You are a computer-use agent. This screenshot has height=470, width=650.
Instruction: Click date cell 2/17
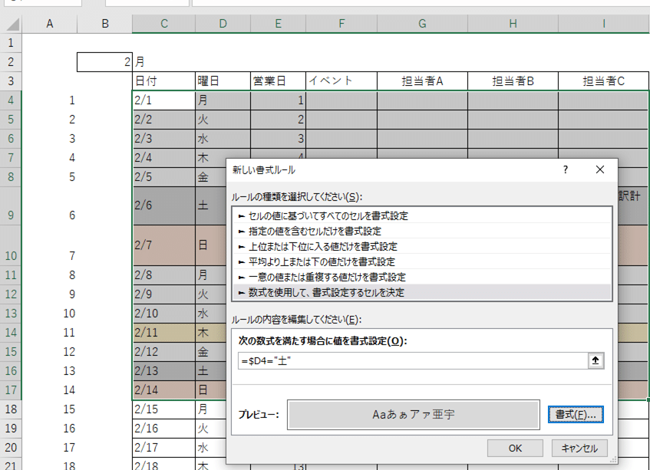(x=163, y=448)
